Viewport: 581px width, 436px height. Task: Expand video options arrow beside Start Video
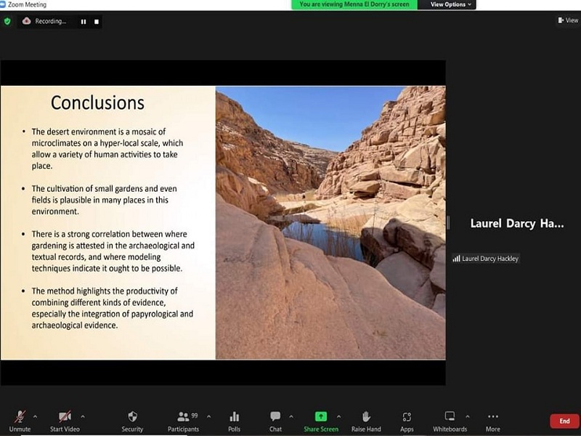pyautogui.click(x=83, y=416)
